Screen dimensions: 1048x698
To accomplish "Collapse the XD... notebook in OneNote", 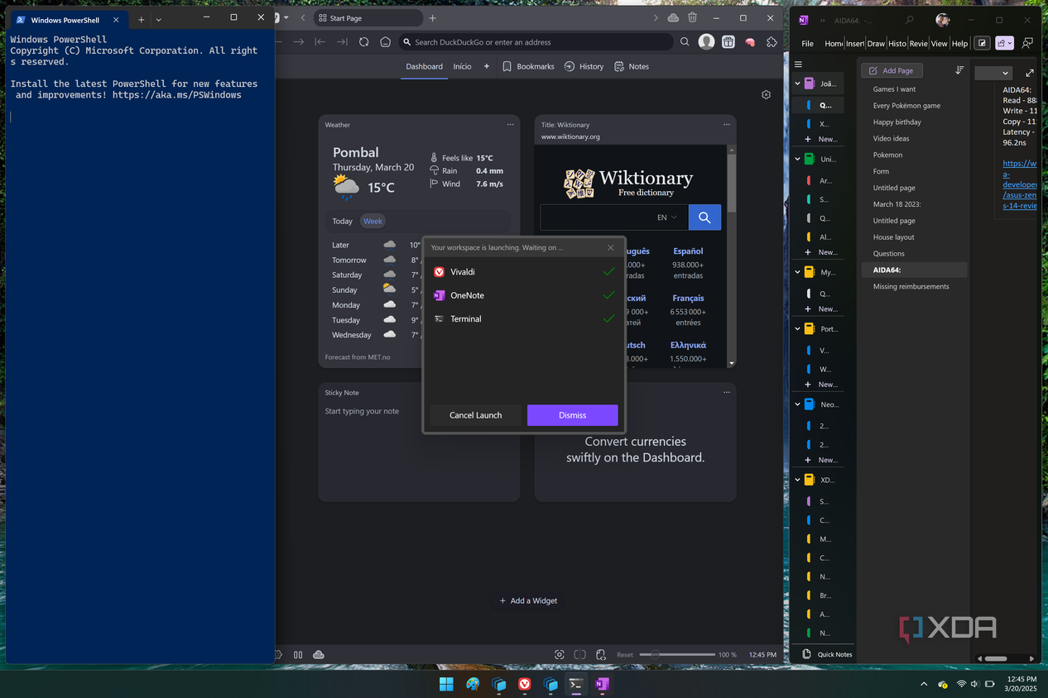I will click(x=798, y=480).
